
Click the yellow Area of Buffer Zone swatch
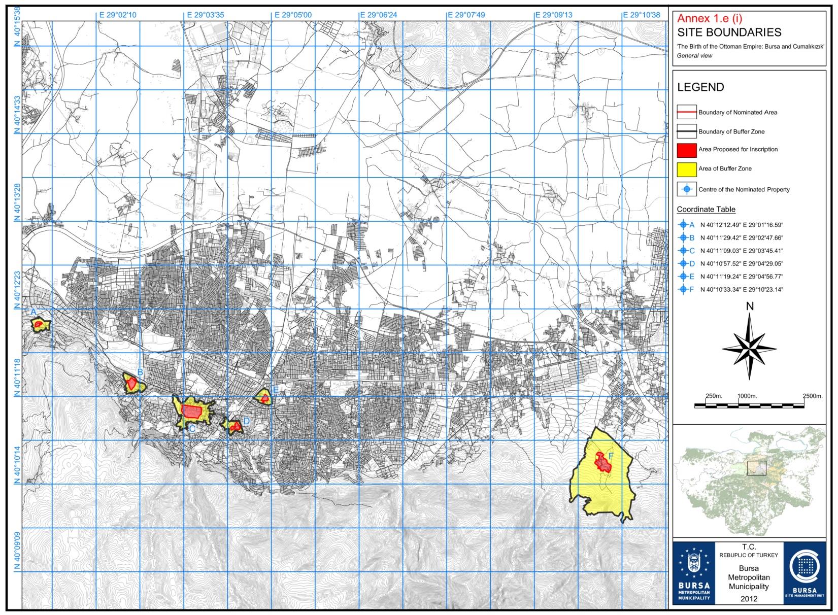point(687,168)
